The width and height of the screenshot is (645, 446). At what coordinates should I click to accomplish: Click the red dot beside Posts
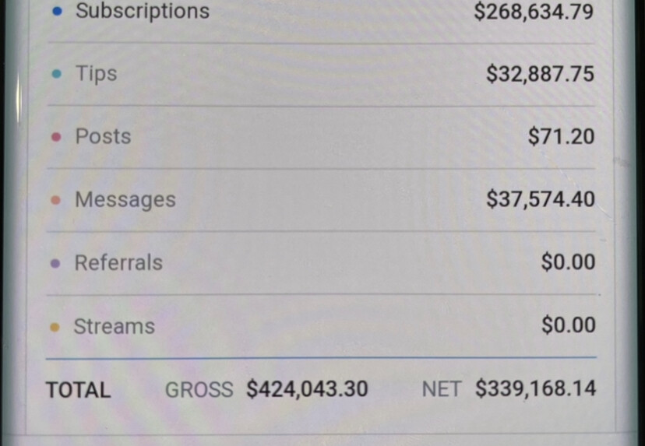tap(56, 137)
